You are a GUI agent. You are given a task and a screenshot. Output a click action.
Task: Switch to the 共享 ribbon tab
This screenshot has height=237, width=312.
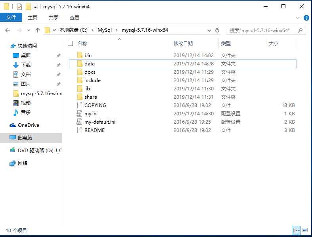54,17
